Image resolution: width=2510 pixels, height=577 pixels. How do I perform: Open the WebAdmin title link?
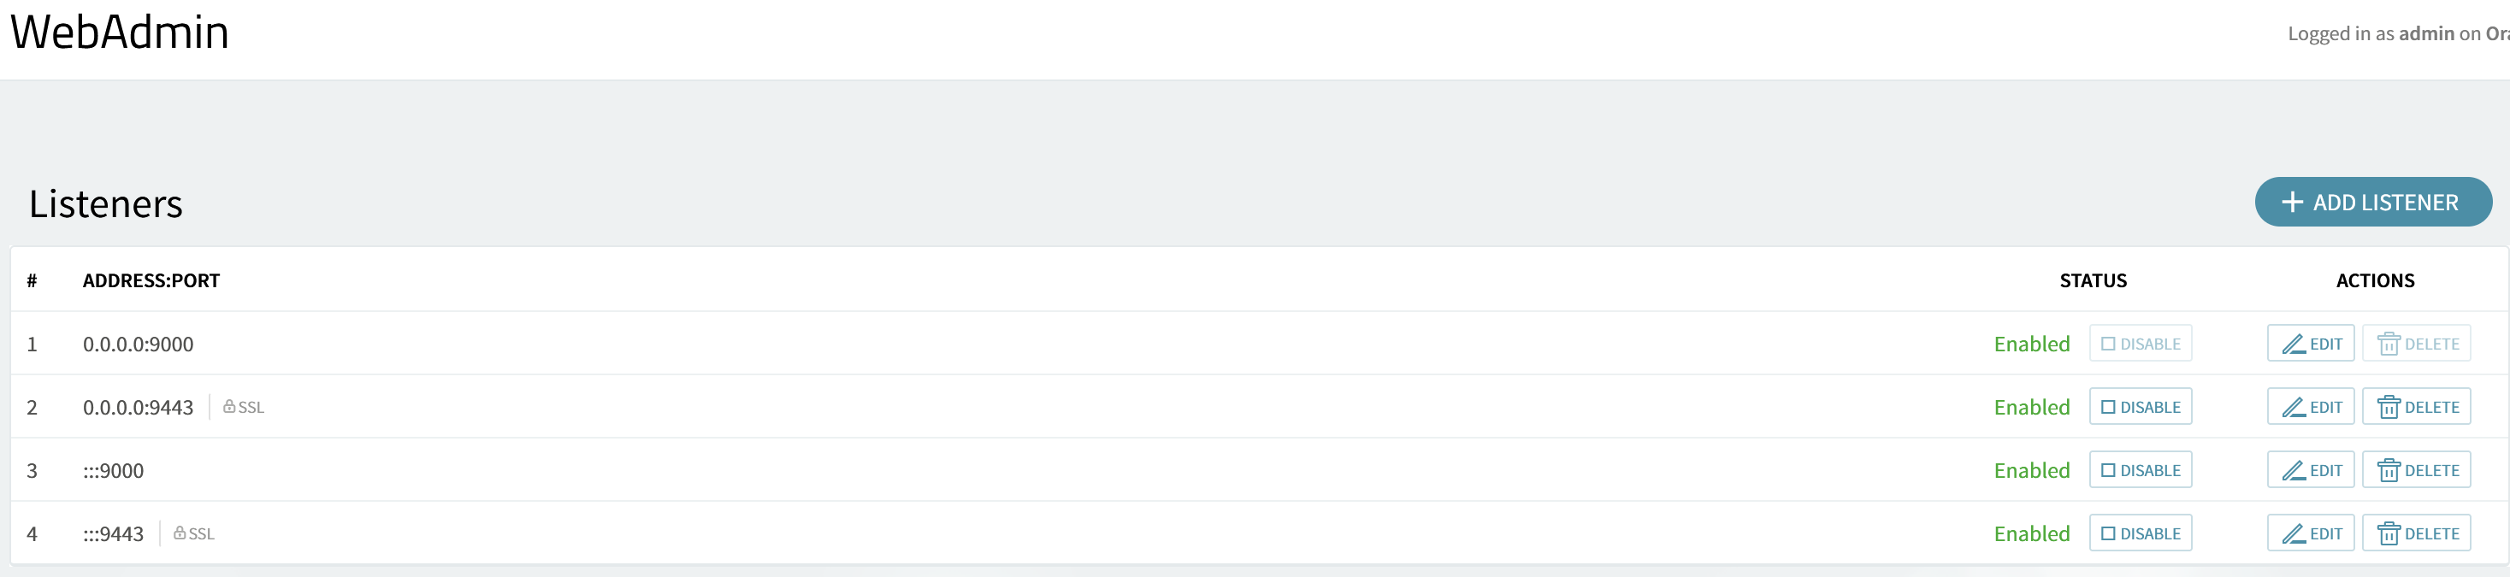click(x=120, y=32)
